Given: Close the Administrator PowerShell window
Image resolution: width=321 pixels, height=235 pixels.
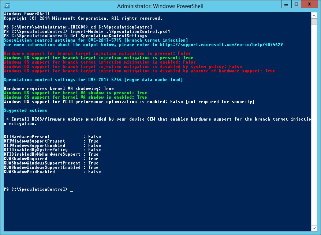Looking at the screenshot, I should pos(310,4).
